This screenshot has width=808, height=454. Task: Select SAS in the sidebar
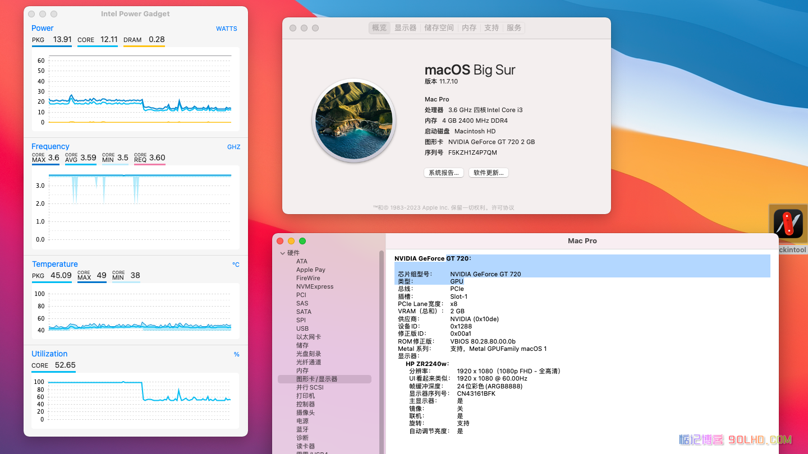coord(302,303)
